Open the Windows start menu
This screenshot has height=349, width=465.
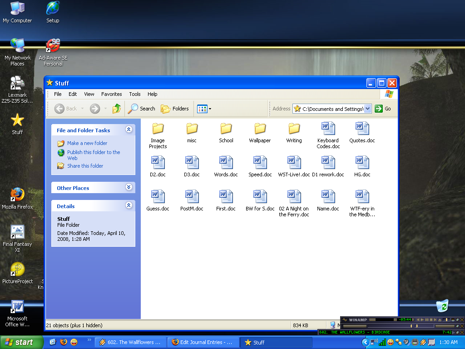click(21, 342)
